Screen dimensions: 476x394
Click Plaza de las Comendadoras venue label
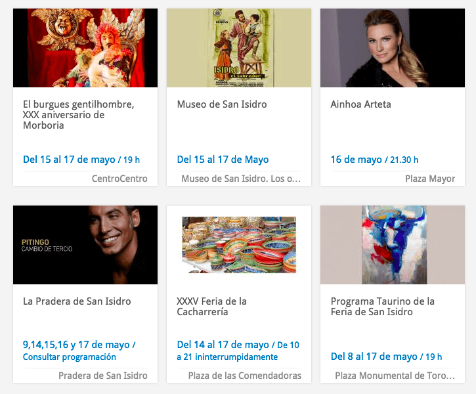tap(245, 376)
